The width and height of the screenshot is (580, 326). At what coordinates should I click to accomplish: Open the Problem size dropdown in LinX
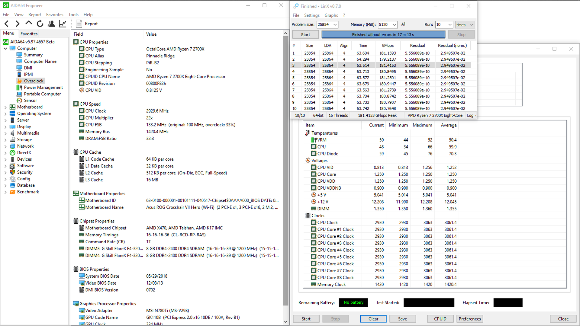click(x=335, y=25)
